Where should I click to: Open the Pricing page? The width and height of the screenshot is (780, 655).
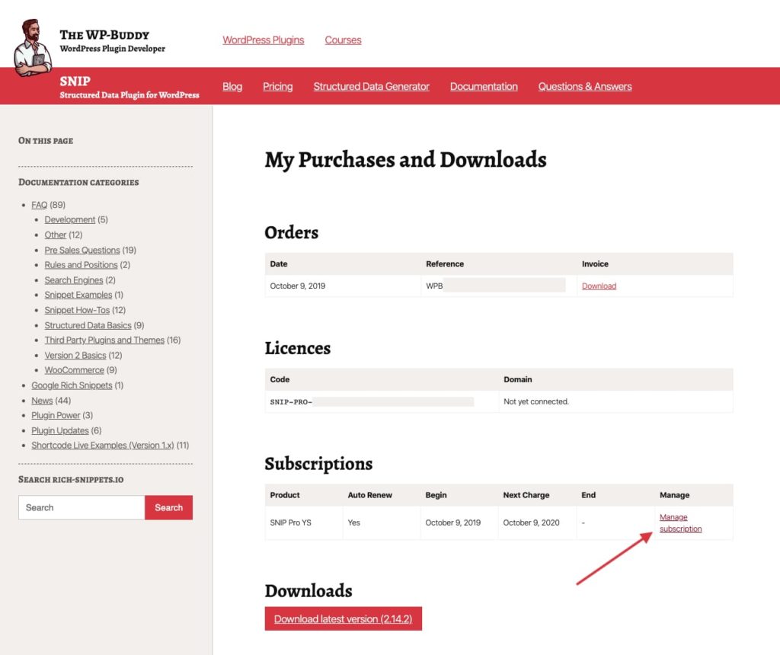pyautogui.click(x=277, y=87)
